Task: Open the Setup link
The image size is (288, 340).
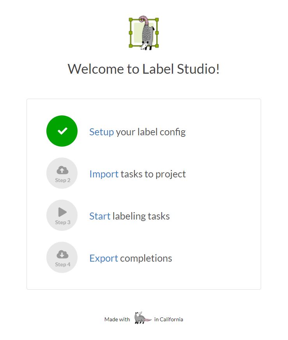Action: point(101,132)
